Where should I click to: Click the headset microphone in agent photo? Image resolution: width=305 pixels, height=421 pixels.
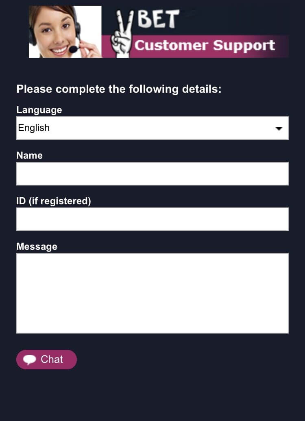point(73,49)
